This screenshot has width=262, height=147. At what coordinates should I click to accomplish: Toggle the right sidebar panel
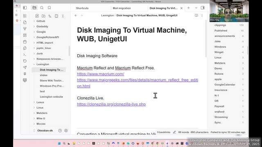tap(203, 8)
